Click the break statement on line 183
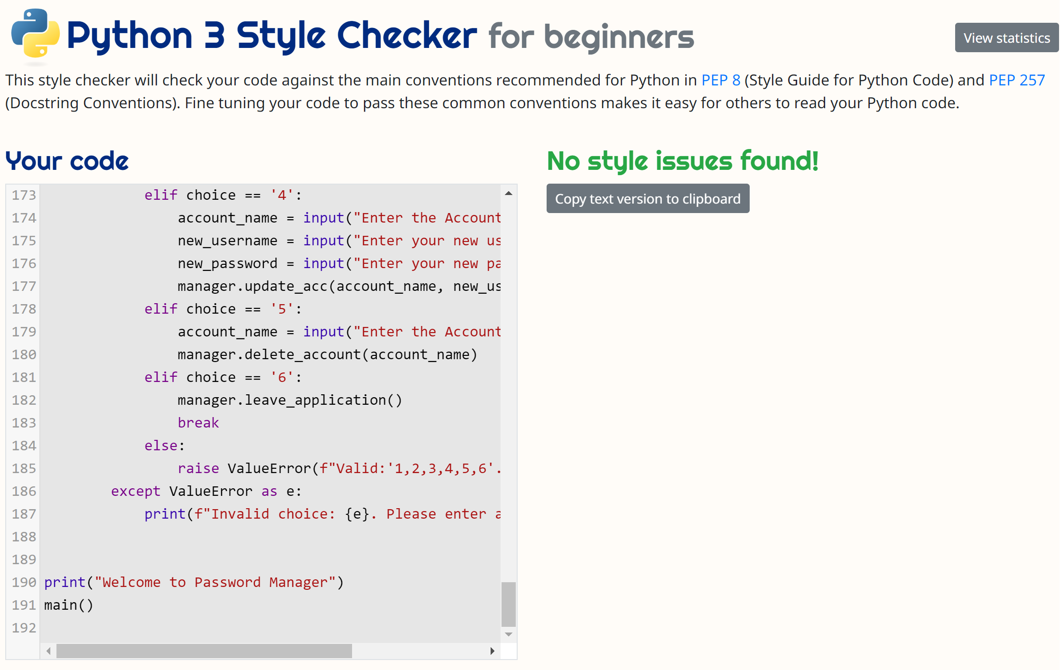Image resolution: width=1060 pixels, height=670 pixels. (x=198, y=423)
